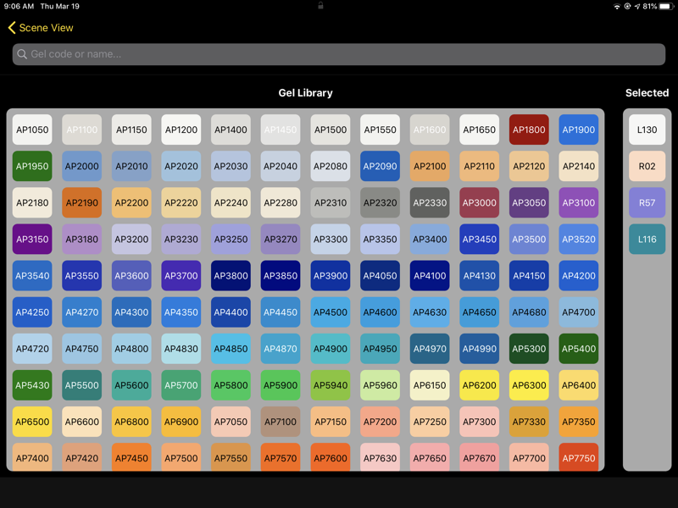Tap the purple AP3150 gel
The height and width of the screenshot is (508, 678).
[32, 240]
